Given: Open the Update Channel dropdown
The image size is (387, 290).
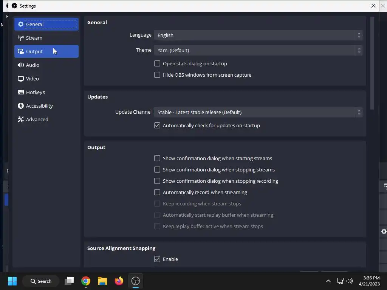Looking at the screenshot, I should [x=258, y=112].
